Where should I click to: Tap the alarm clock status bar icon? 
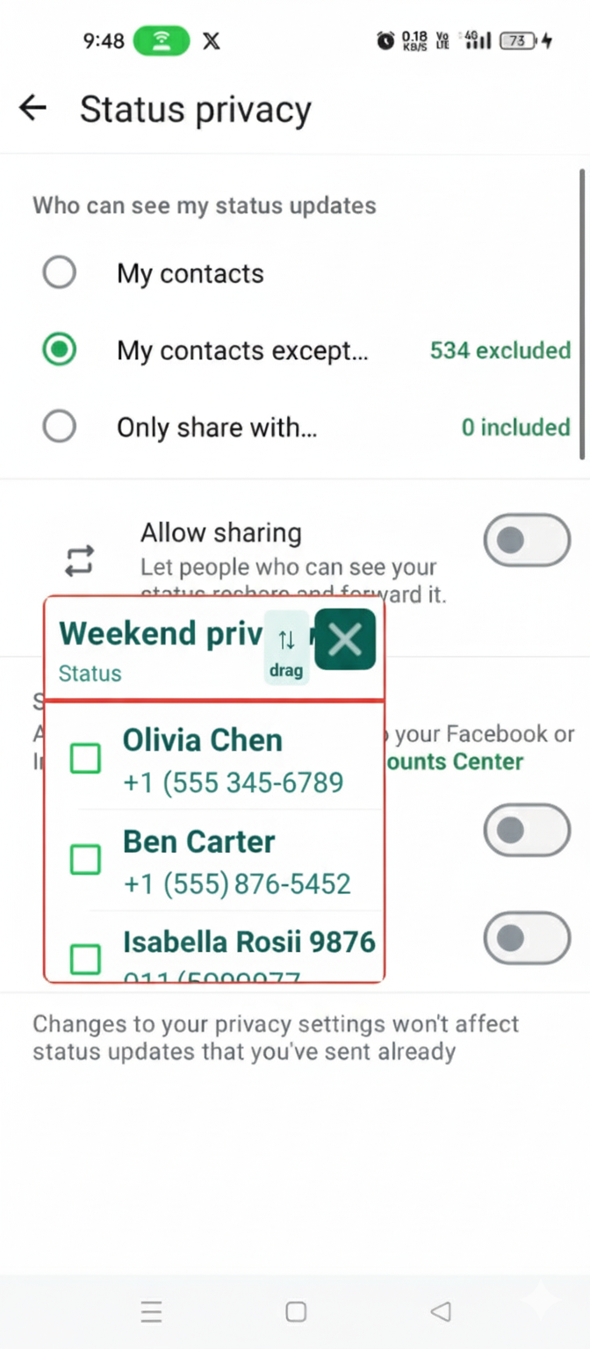click(x=385, y=40)
